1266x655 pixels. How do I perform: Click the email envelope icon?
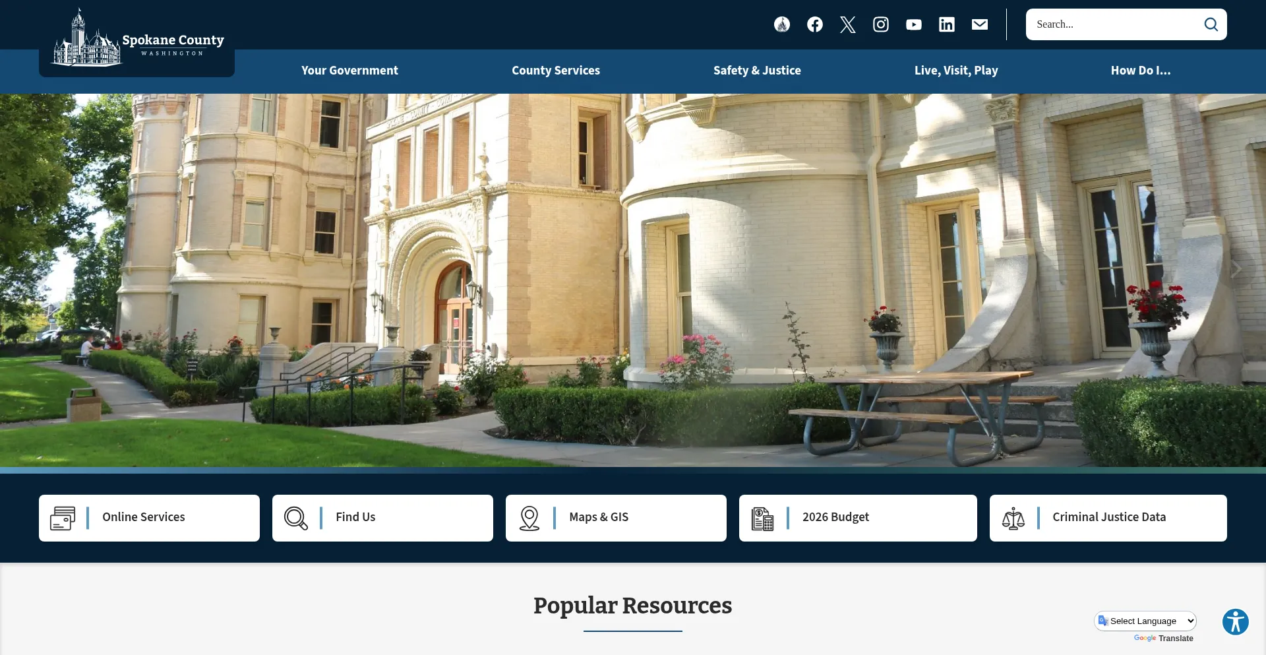point(979,24)
